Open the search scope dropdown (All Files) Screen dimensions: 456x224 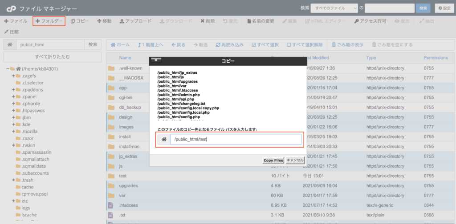[334, 8]
